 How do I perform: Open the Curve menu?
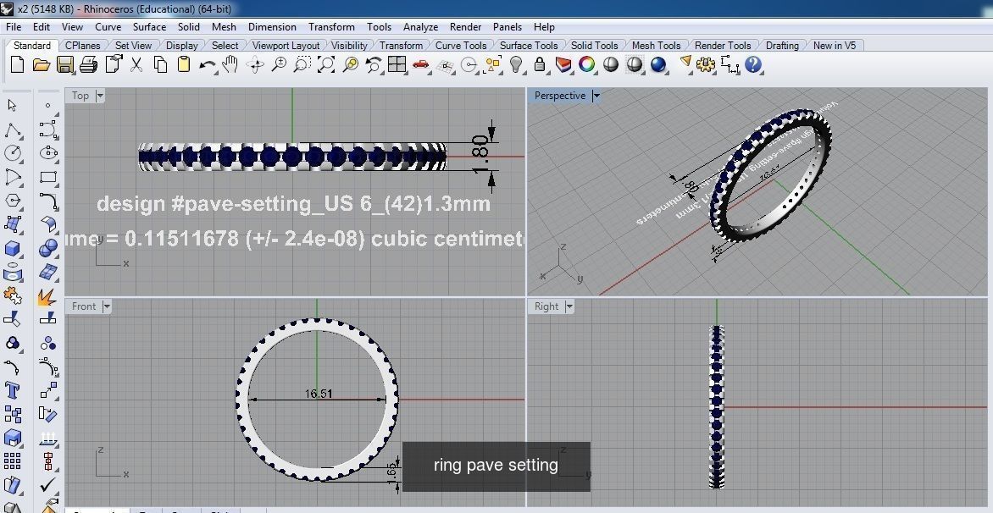[x=108, y=26]
